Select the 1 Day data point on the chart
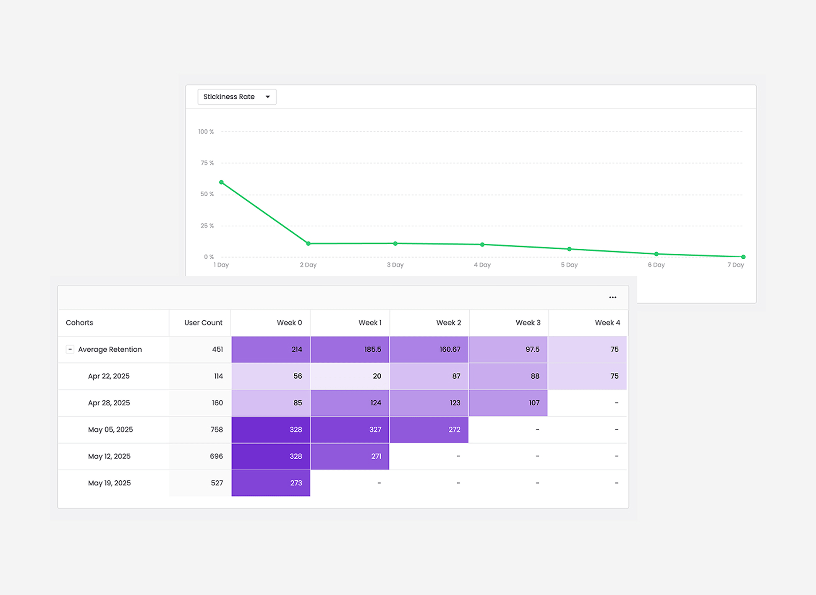The height and width of the screenshot is (595, 816). (221, 182)
